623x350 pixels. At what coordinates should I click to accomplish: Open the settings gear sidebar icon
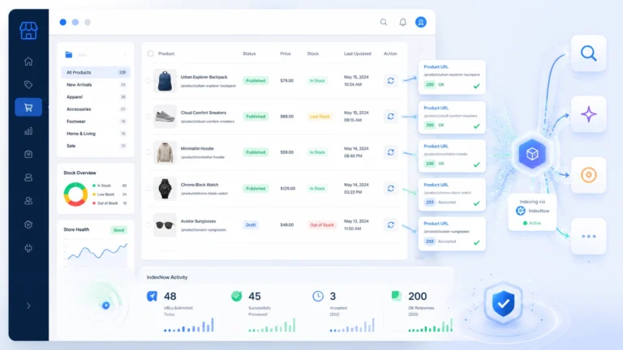pos(28,224)
